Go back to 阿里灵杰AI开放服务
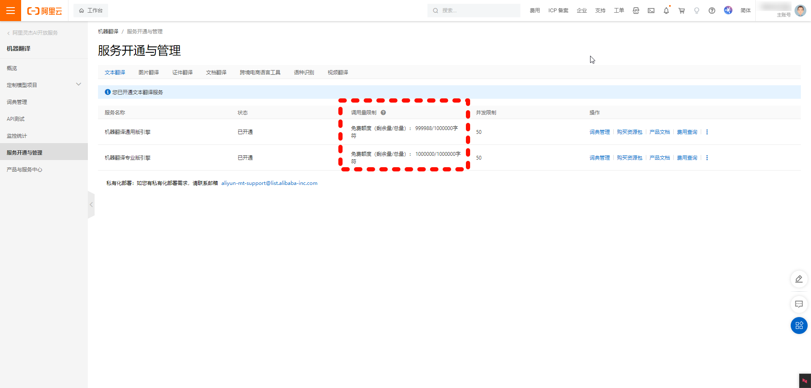 point(33,33)
